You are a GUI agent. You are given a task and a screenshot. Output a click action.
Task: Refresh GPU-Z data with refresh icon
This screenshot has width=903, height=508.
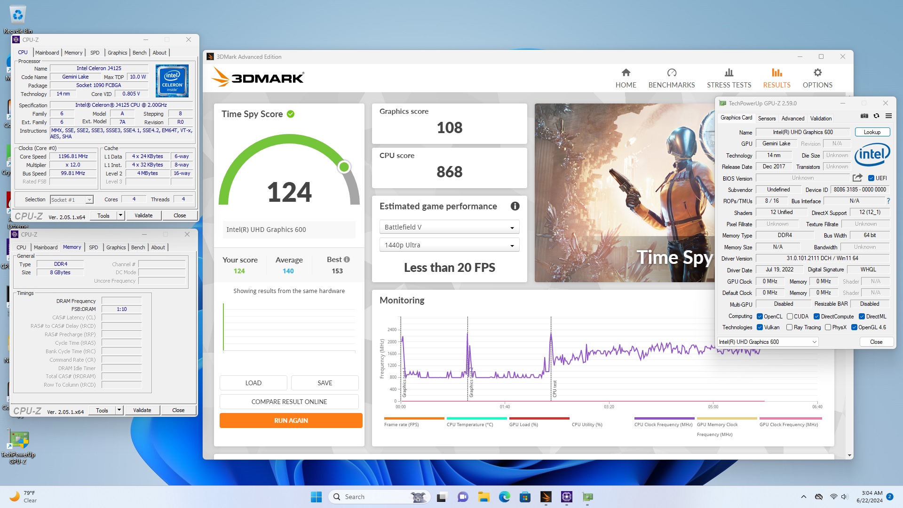click(x=876, y=116)
